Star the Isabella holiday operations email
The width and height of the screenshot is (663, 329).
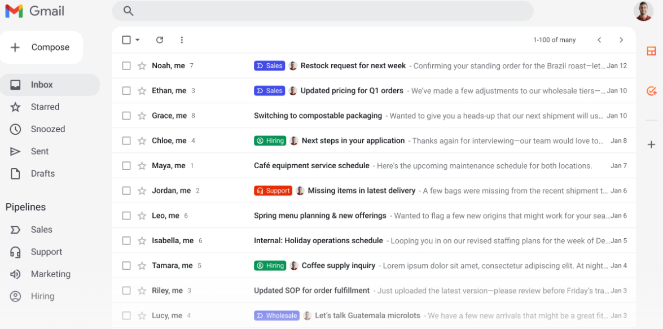142,240
